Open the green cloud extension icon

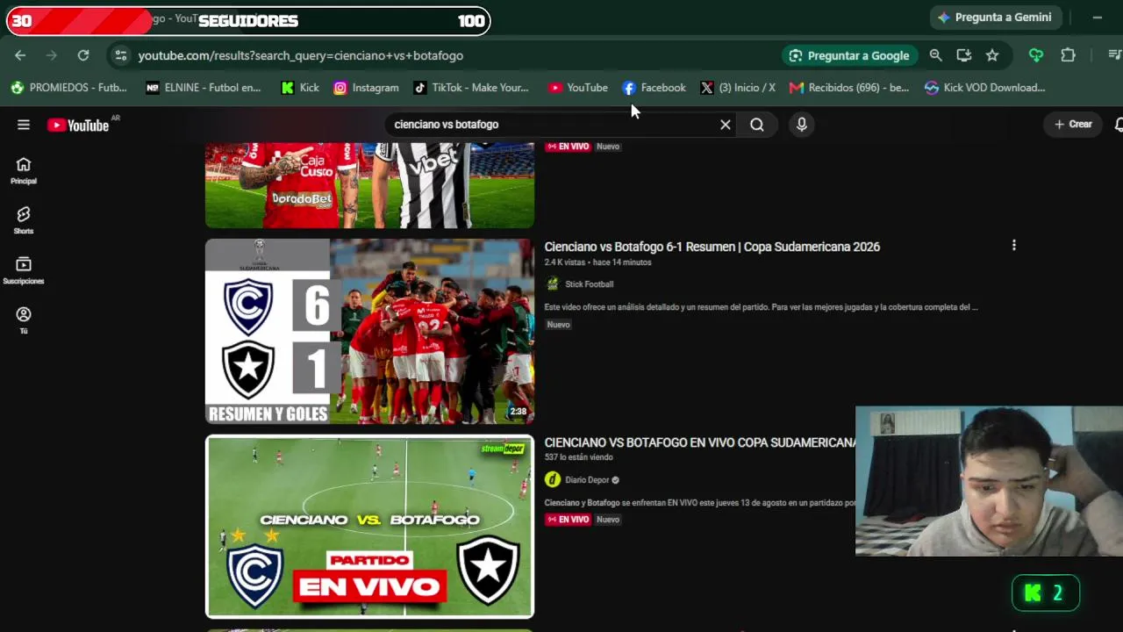click(1036, 55)
